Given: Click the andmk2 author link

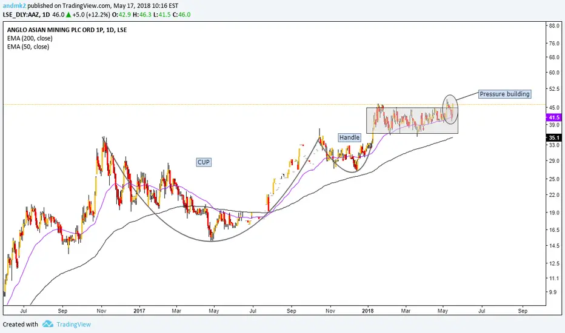Looking at the screenshot, I should [14, 6].
